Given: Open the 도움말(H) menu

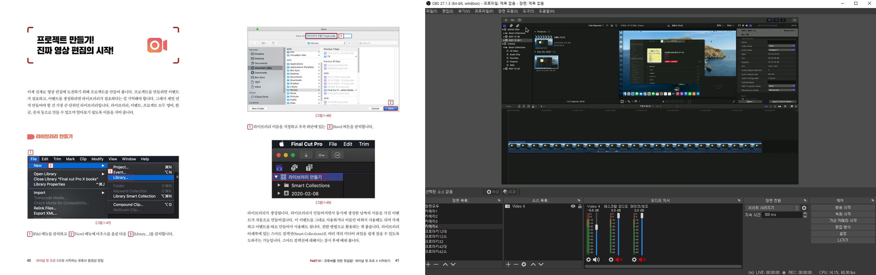Looking at the screenshot, I should coord(547,12).
